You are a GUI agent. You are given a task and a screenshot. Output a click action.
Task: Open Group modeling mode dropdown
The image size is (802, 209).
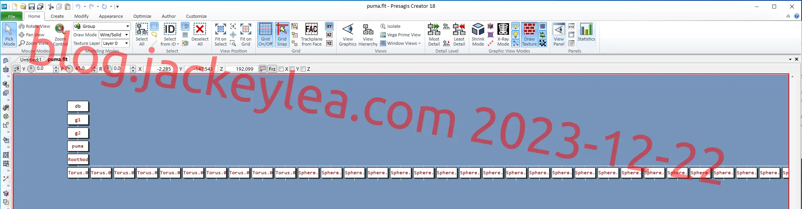128,26
